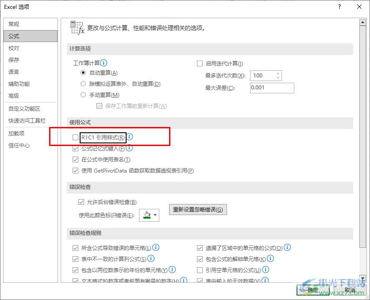This screenshot has width=370, height=300.
Task: Select 除模拟运算表外，自动重算 option
Action: tap(83, 84)
